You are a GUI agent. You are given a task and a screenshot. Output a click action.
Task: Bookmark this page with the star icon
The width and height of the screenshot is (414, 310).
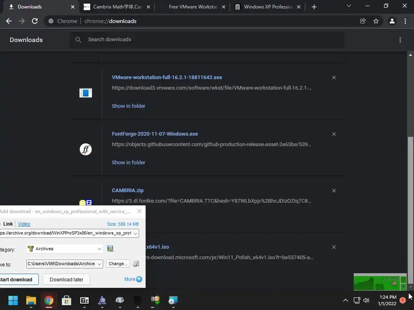(x=376, y=21)
